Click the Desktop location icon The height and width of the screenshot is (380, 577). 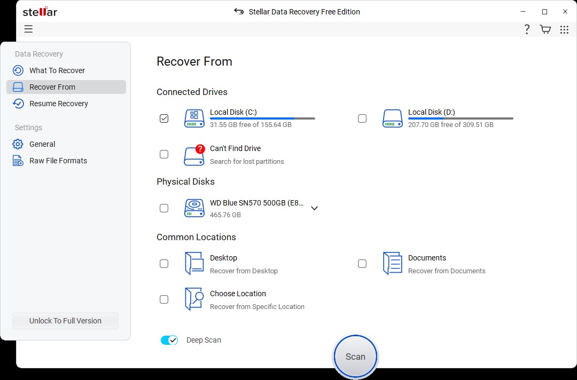coord(194,263)
